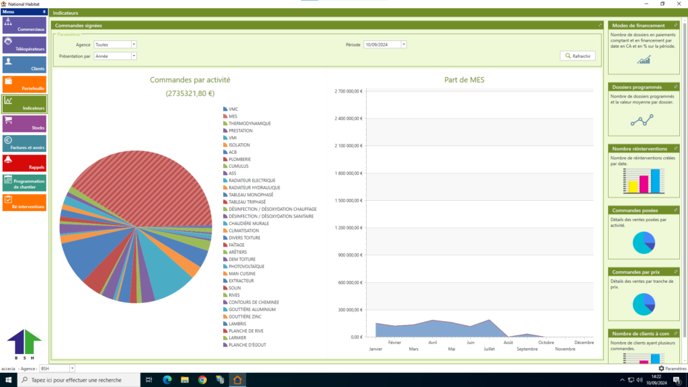Click the MES legend color swatch

225,116
